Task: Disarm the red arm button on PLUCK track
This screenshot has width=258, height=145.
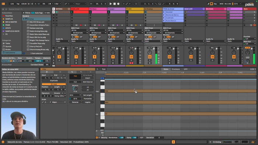Action: [131, 63]
